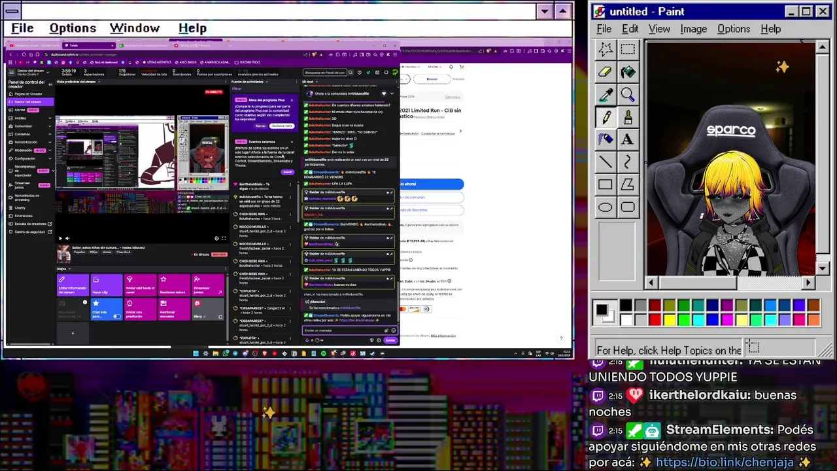Click Windows Start button in captured taskbar

(196, 353)
